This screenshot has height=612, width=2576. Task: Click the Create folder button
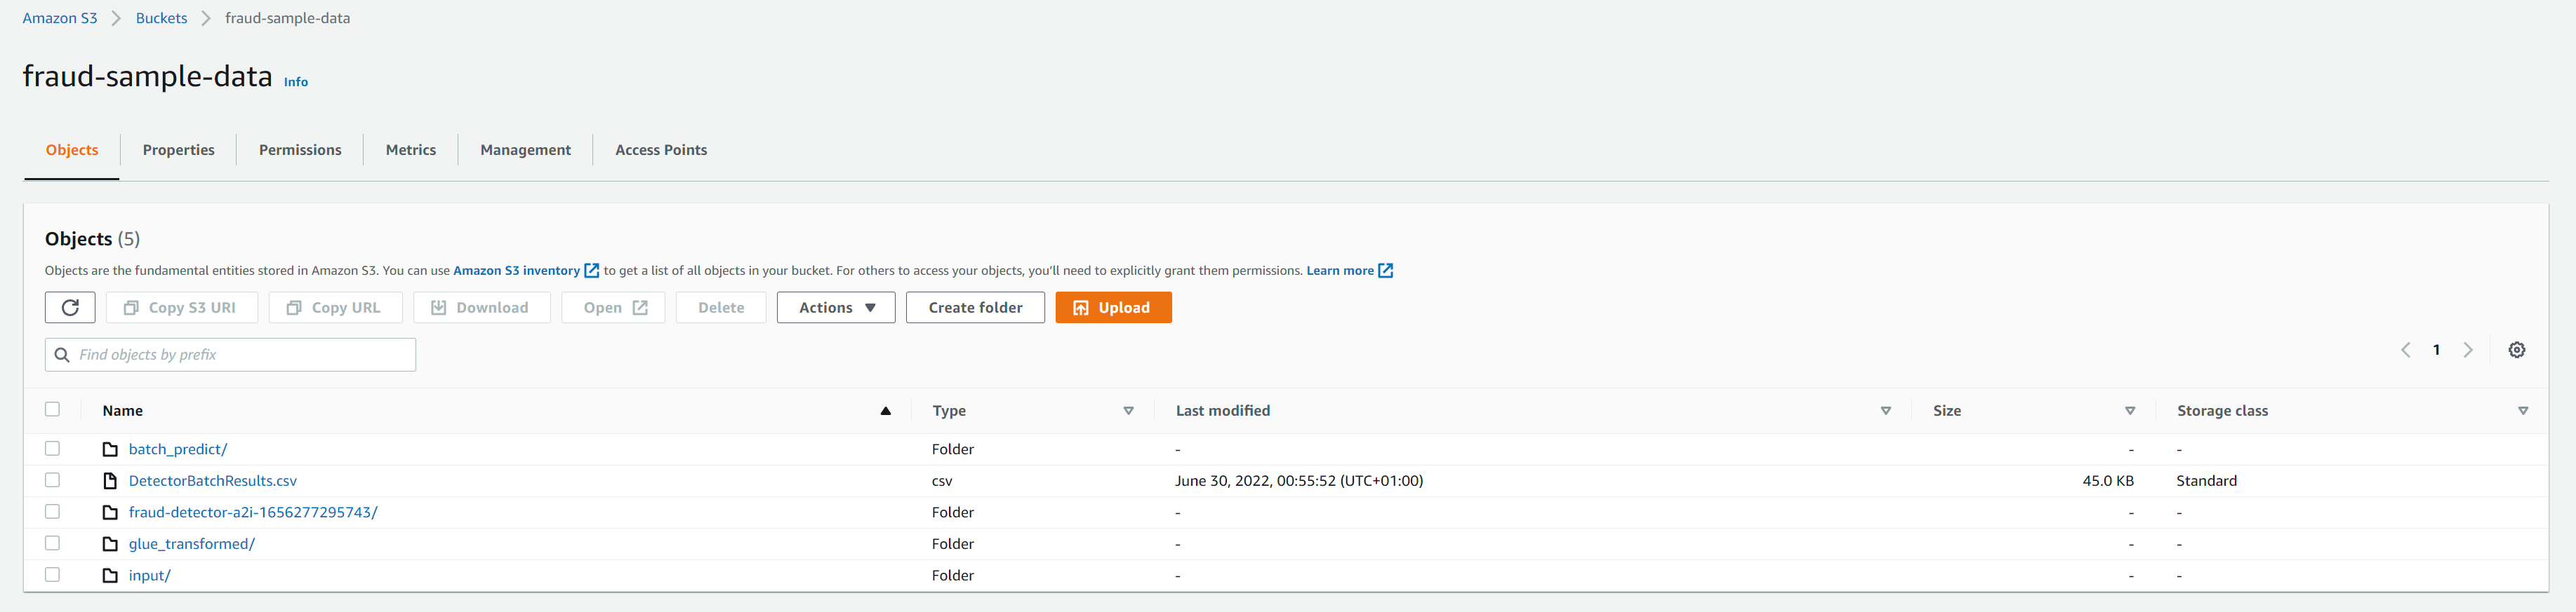coord(974,308)
